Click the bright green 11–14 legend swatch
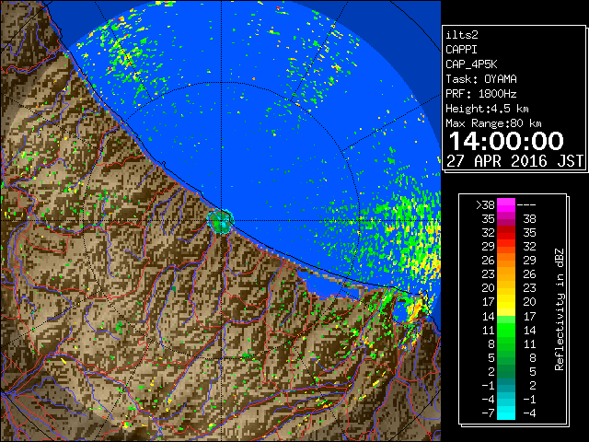589x442 pixels. click(x=506, y=330)
